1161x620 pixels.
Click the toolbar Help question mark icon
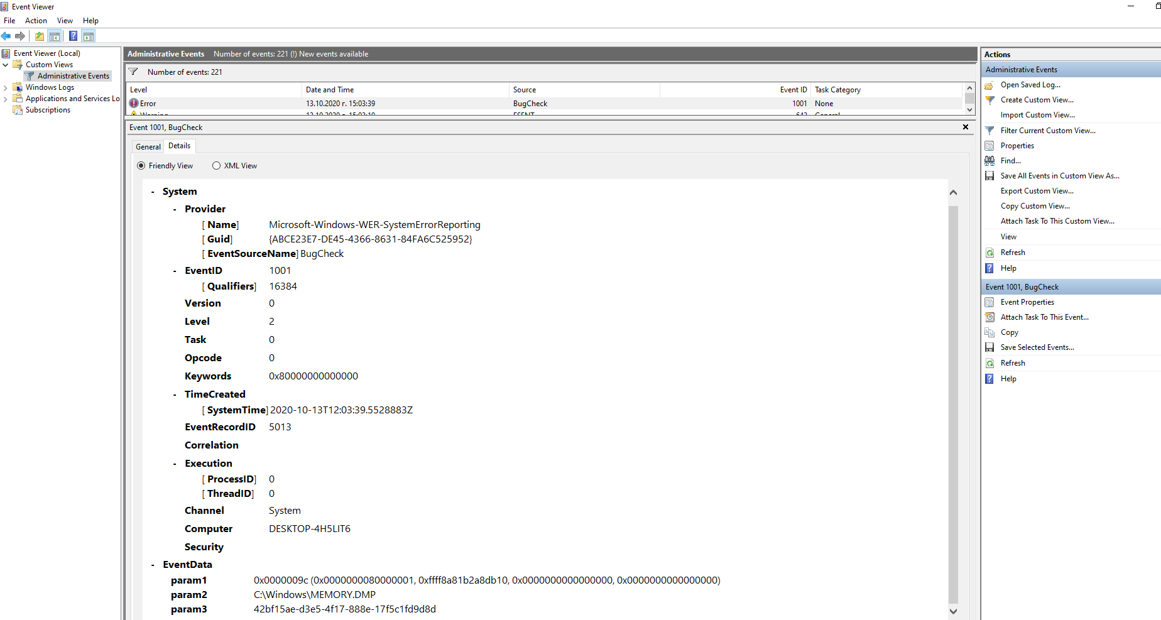(73, 36)
